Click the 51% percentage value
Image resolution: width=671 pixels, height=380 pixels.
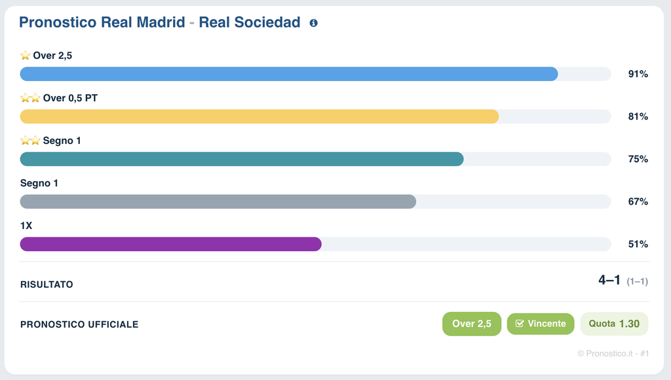point(638,244)
